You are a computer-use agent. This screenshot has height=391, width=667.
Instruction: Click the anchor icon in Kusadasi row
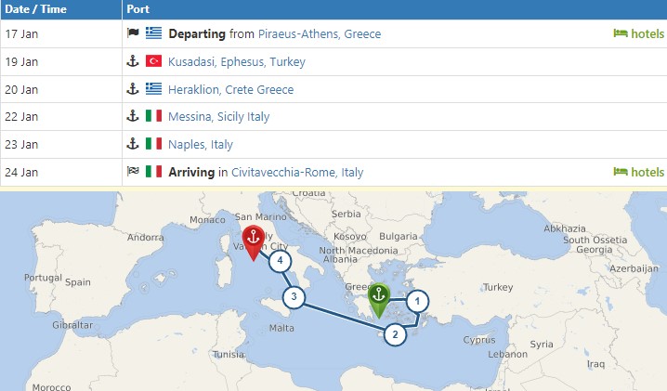click(132, 61)
